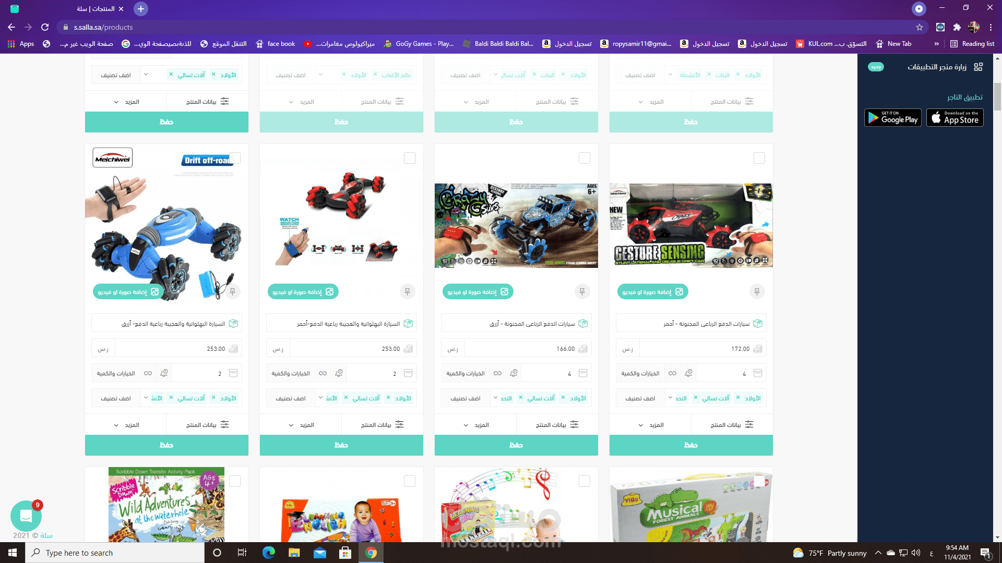
Task: Select checkbox on red watch-induction car card
Action: (x=410, y=158)
